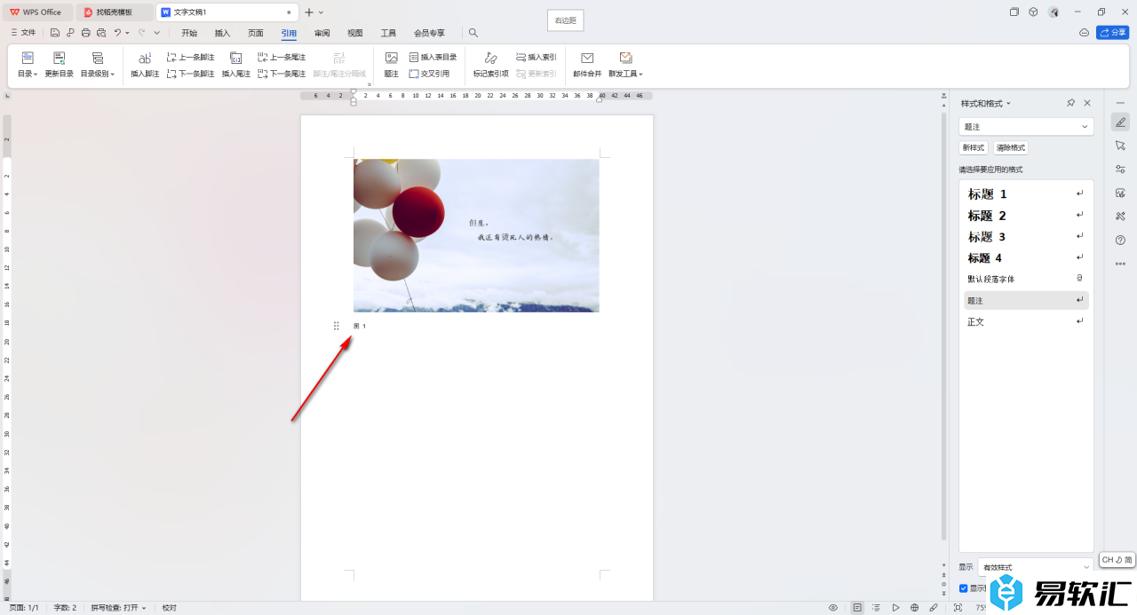Click the save icon in quick access toolbar
The width and height of the screenshot is (1137, 615).
55,33
